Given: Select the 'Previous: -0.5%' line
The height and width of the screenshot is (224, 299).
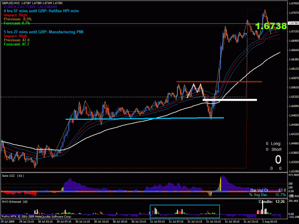Looking at the screenshot, I should coord(18,19).
